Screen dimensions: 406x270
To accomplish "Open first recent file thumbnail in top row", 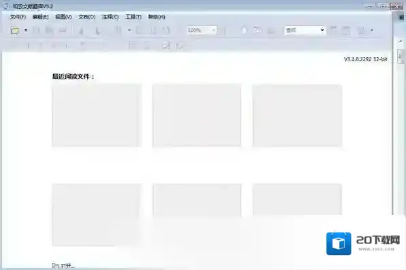I will click(x=97, y=116).
